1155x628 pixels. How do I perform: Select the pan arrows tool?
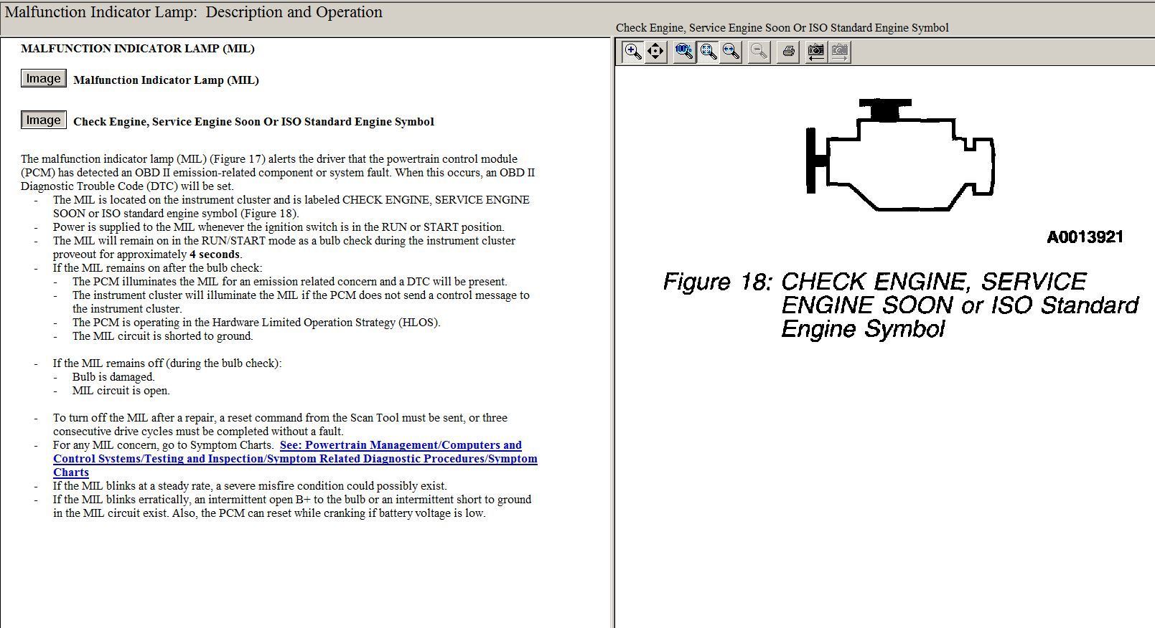click(655, 52)
